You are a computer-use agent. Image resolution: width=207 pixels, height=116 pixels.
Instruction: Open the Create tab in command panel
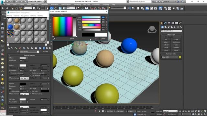tap(162, 23)
